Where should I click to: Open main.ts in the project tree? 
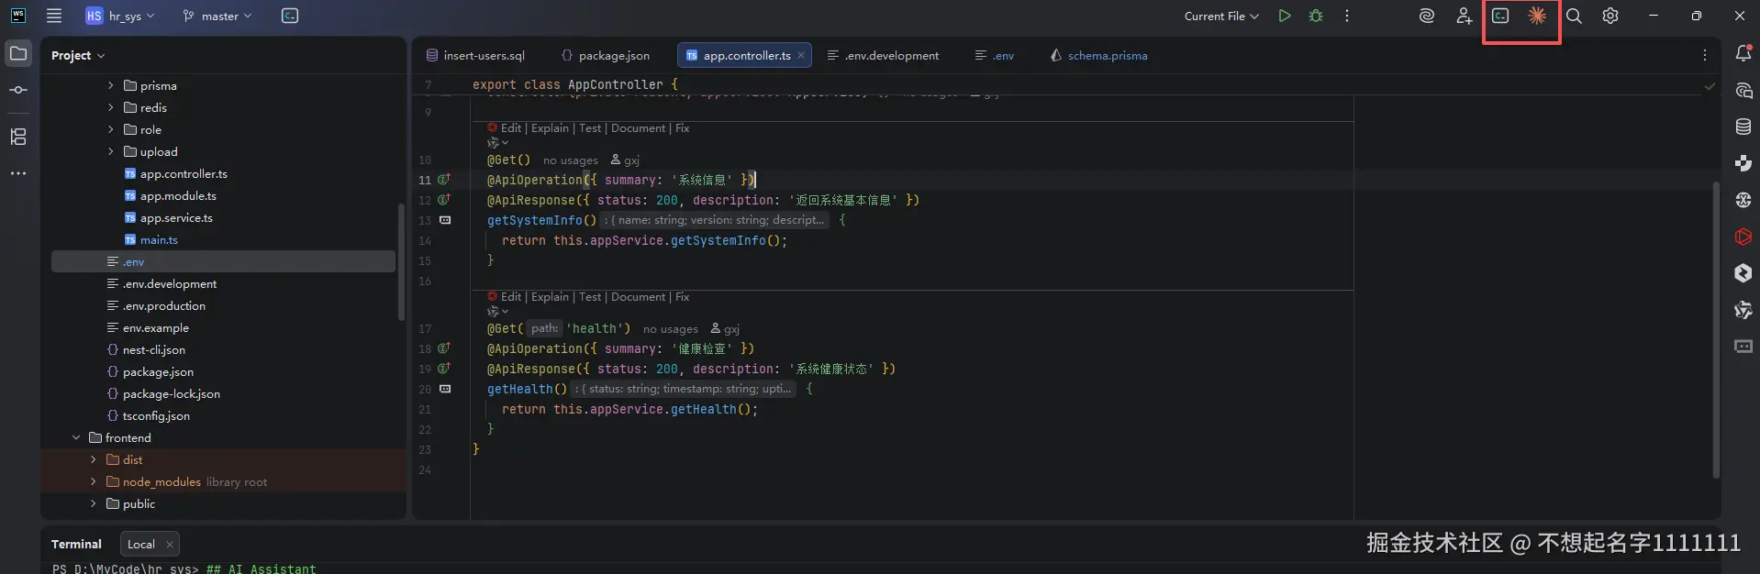[x=159, y=239]
